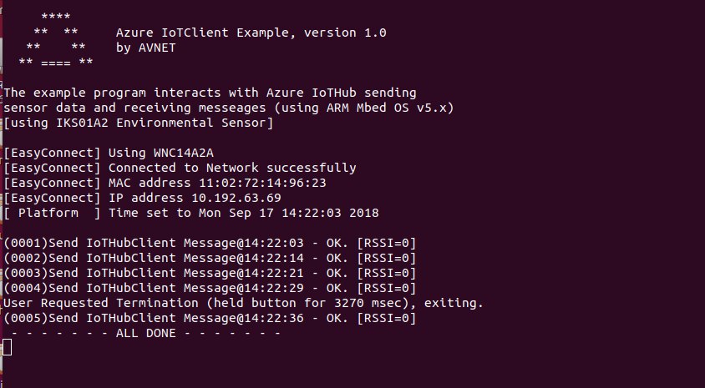Click the asterisk ASCII art logo

pyautogui.click(x=57, y=39)
